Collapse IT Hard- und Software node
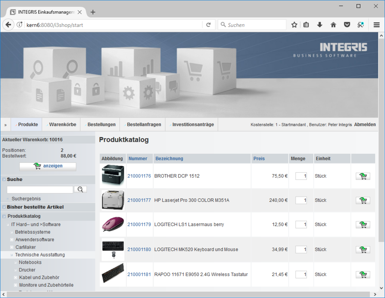The height and width of the screenshot is (298, 385). (x=8, y=224)
